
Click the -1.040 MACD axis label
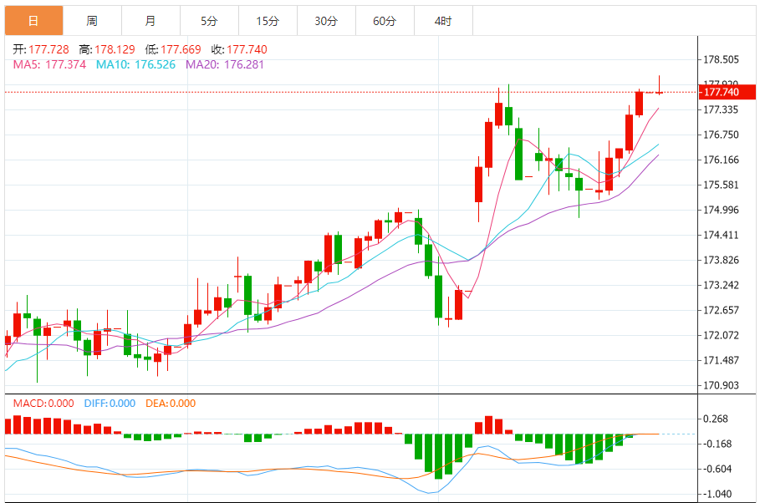pos(719,494)
